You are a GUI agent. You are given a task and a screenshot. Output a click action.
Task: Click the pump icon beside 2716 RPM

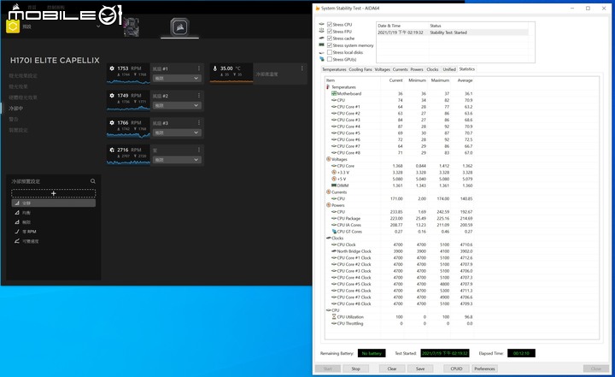[112, 150]
